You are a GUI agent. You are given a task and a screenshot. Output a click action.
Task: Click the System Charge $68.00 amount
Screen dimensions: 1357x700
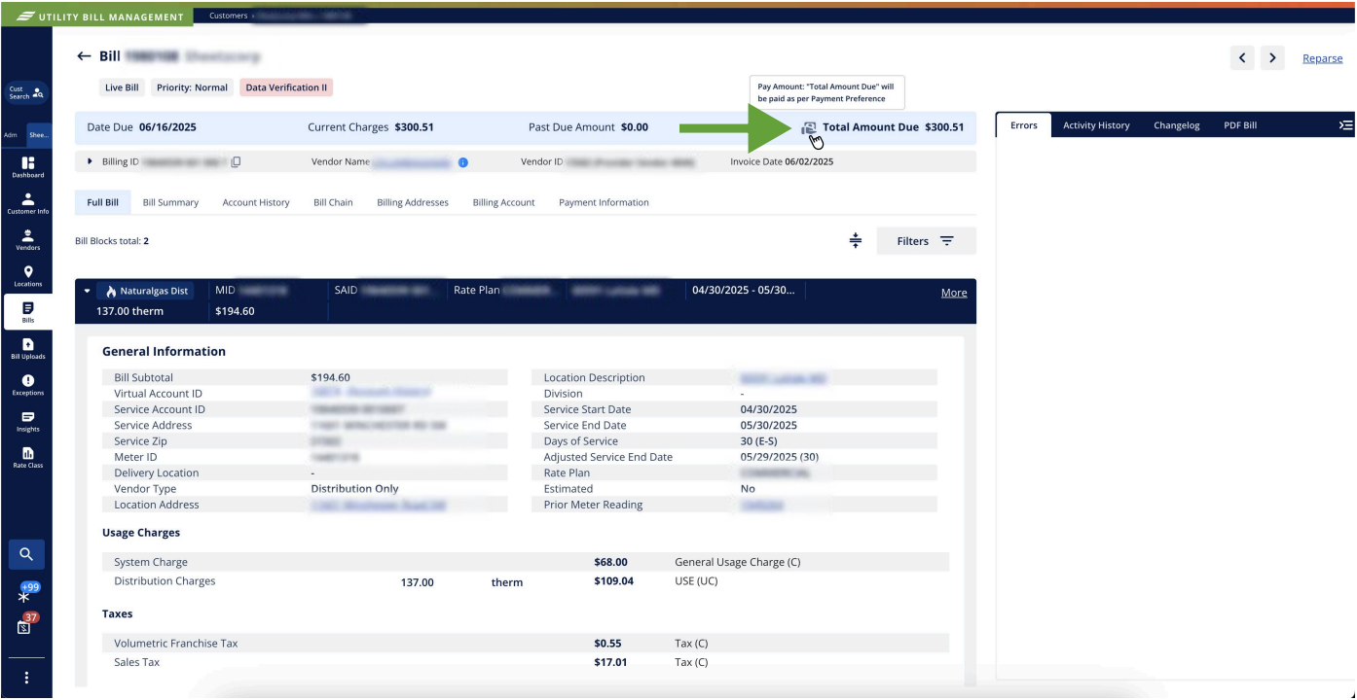pos(610,562)
